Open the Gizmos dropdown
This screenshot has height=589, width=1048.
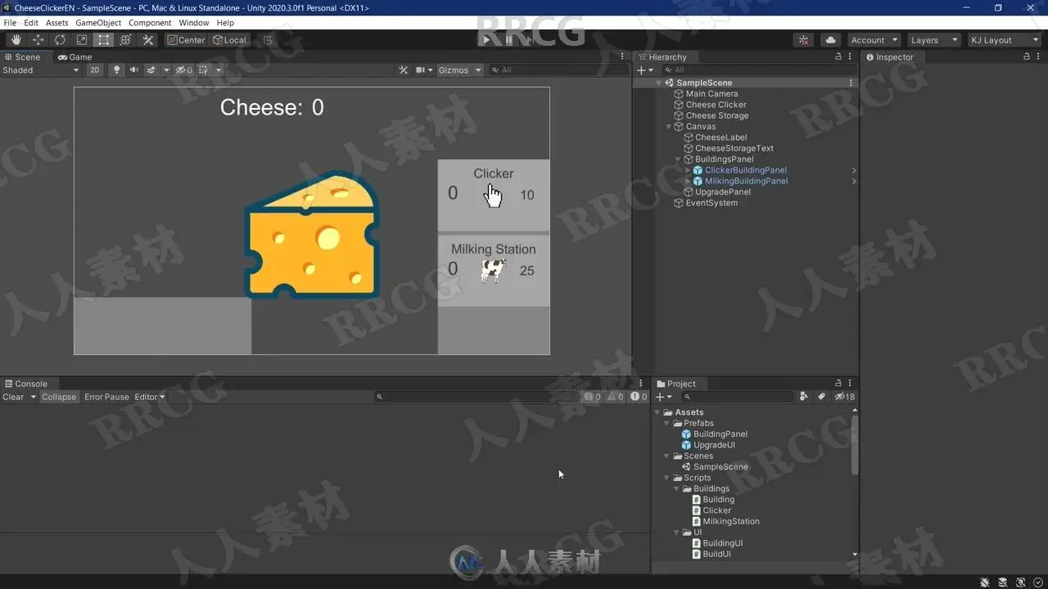click(458, 70)
